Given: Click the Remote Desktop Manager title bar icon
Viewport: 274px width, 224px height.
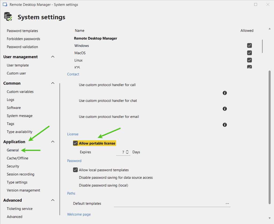Looking at the screenshot, I should [x=5, y=5].
